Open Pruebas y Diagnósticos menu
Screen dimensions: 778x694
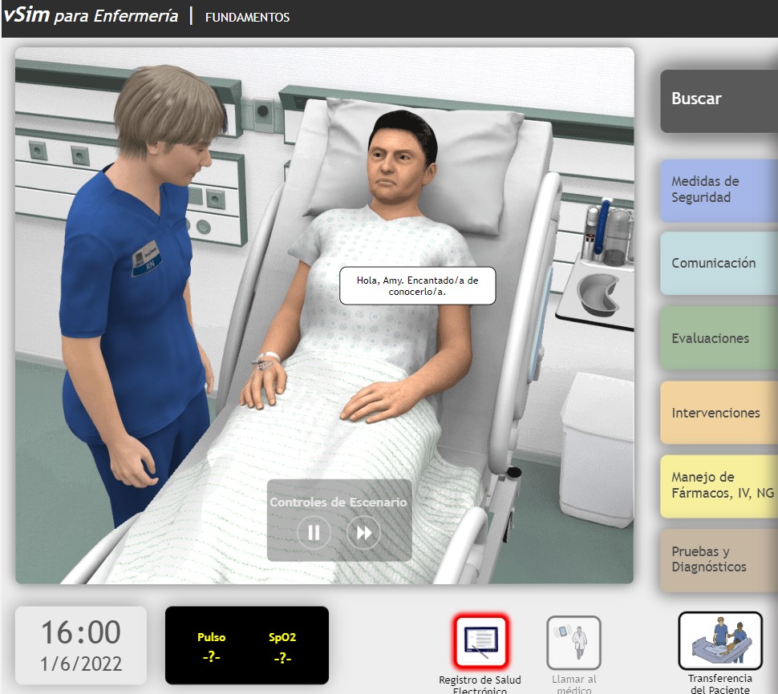(718, 560)
